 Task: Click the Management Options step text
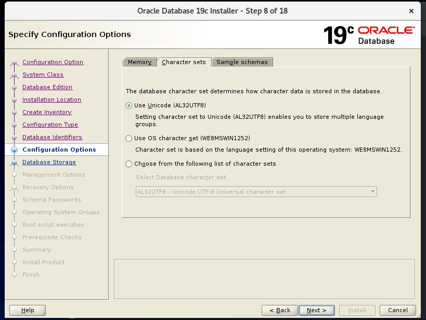point(54,175)
